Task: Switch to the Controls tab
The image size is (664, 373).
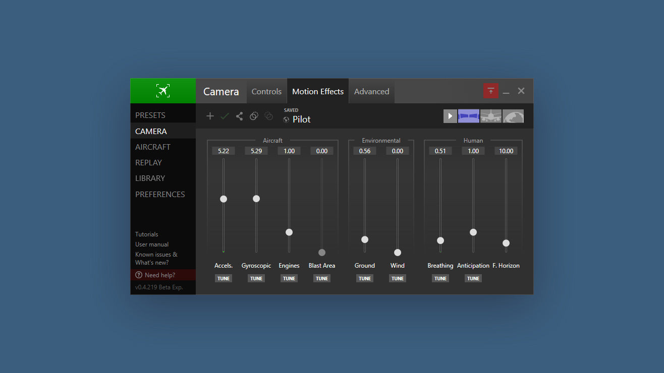Action: click(x=266, y=92)
